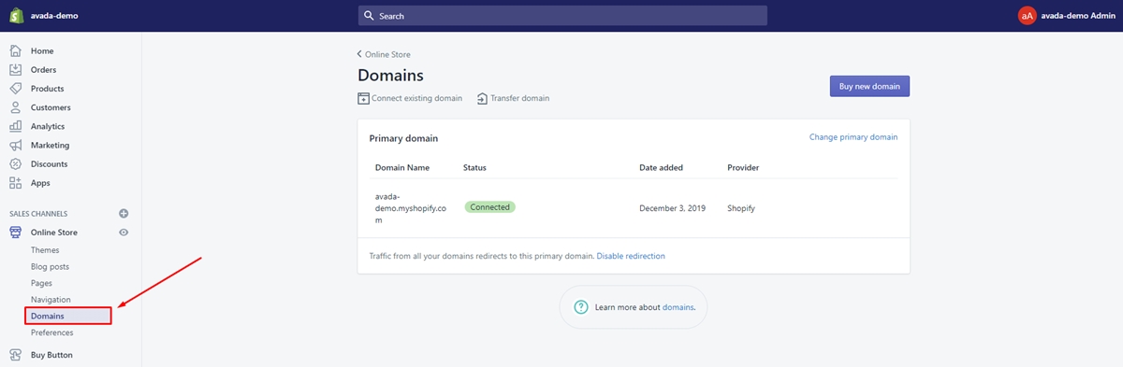Image resolution: width=1123 pixels, height=367 pixels.
Task: Click Change primary domain link
Action: point(853,137)
